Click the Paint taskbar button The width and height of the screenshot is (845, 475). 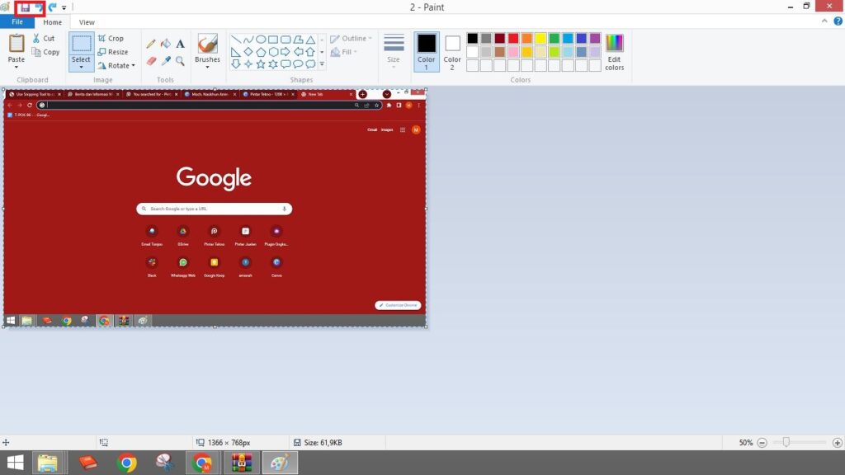pyautogui.click(x=280, y=463)
